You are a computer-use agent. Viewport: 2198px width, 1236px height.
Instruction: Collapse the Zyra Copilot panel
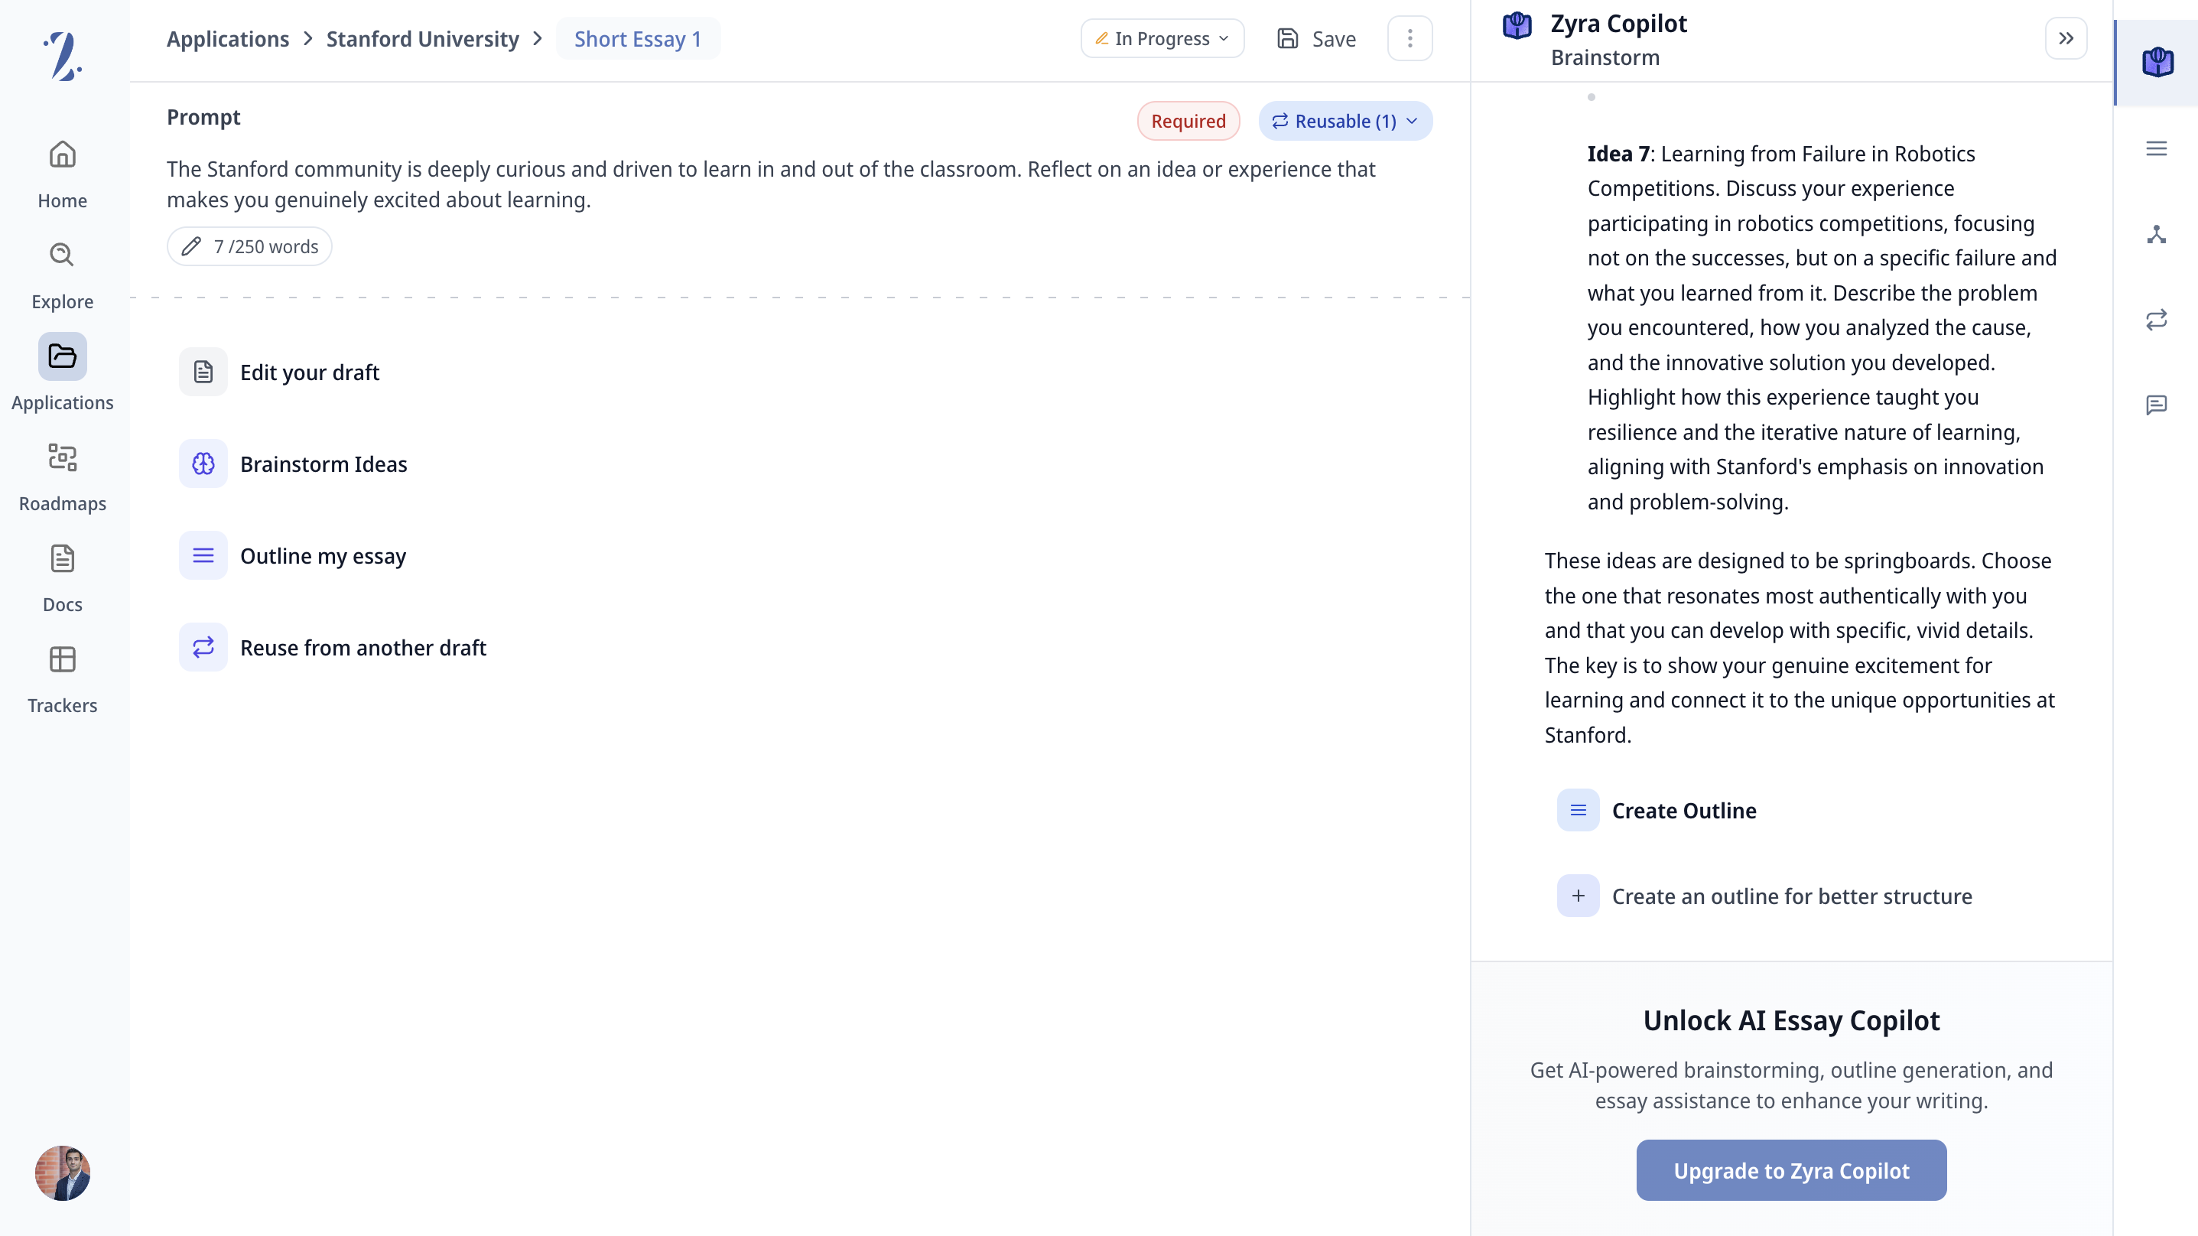2066,39
